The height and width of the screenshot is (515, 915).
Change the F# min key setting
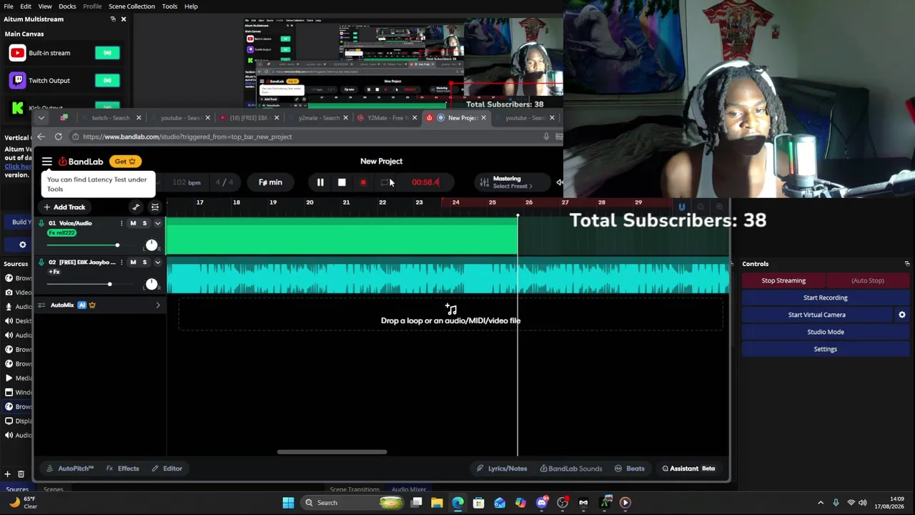270,182
